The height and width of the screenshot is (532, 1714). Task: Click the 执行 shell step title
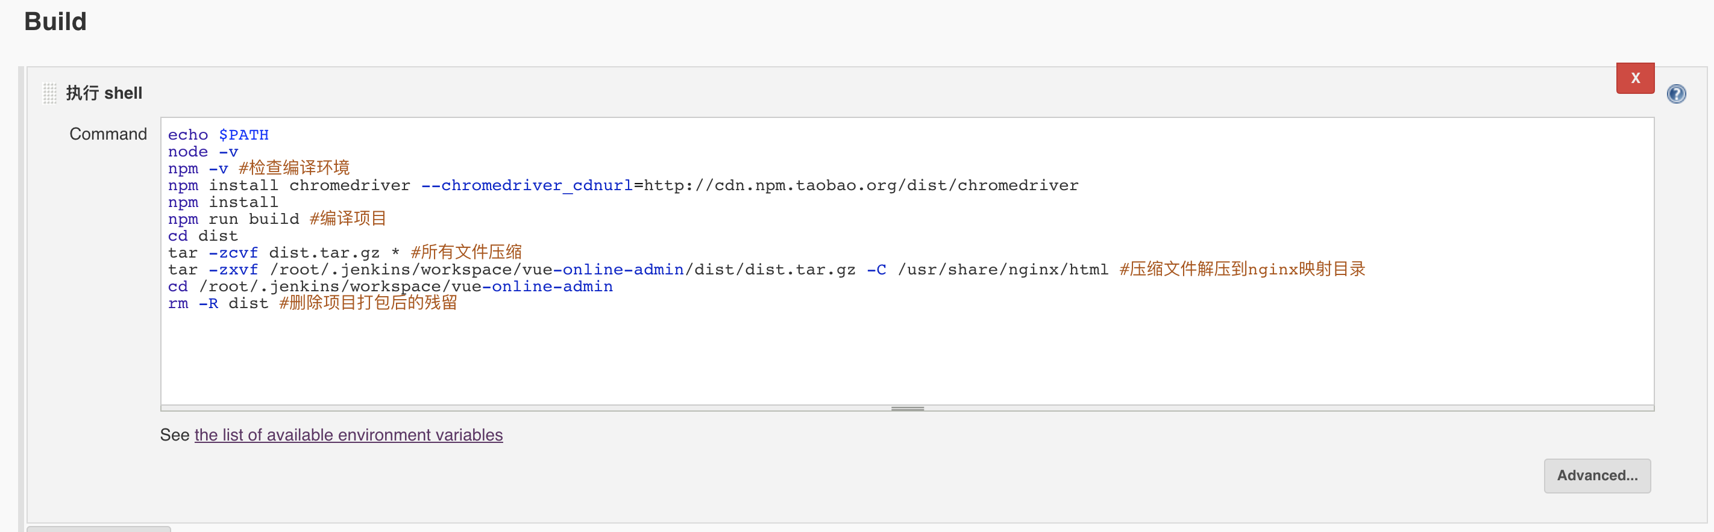104,93
